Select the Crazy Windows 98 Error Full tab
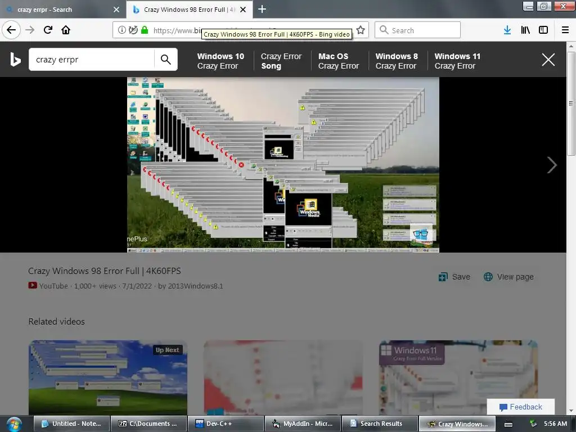The image size is (576, 432). (x=189, y=10)
